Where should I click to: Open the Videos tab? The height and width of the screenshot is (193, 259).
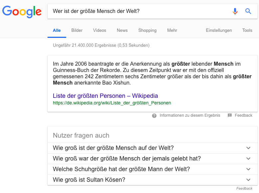click(100, 31)
